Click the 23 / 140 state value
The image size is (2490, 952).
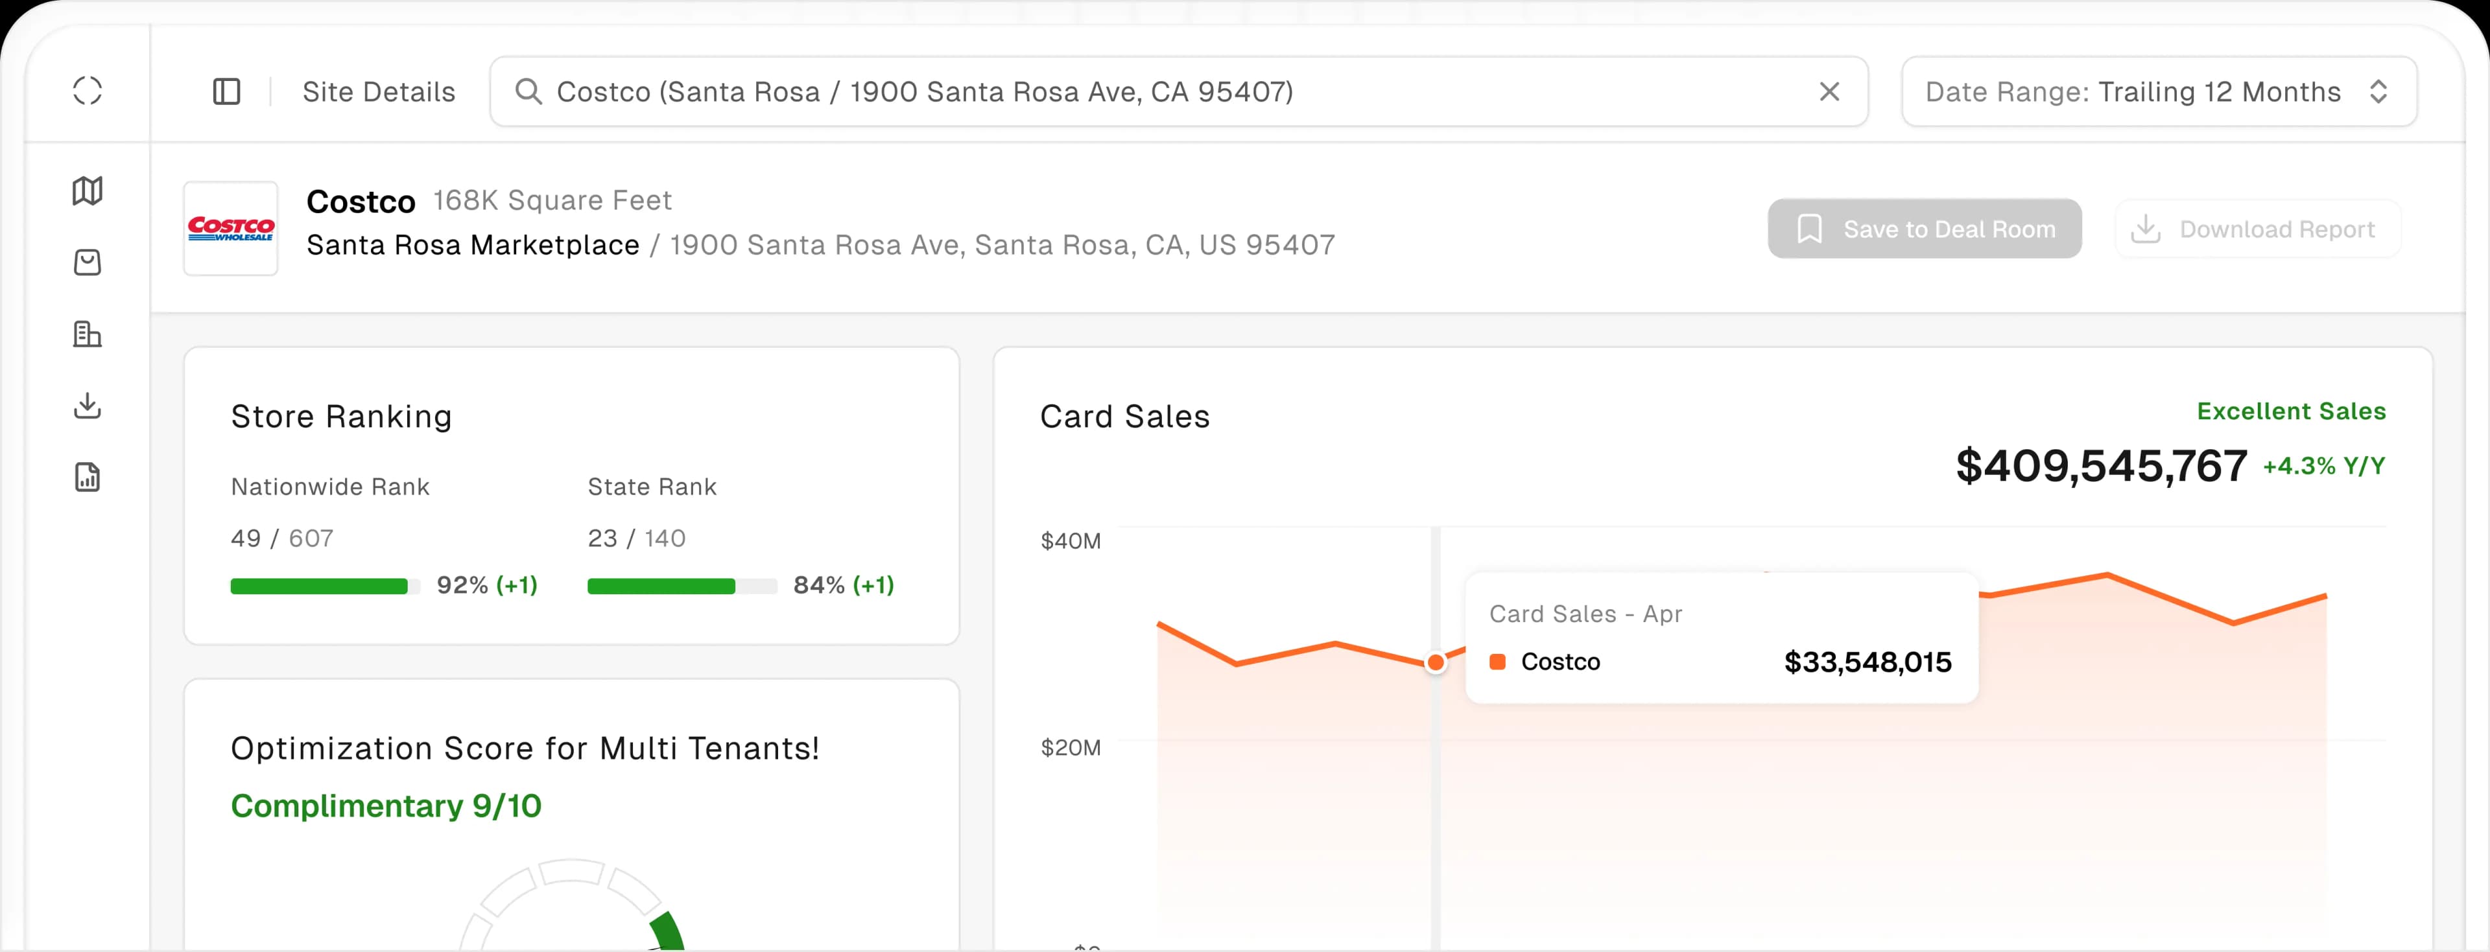pos(636,539)
